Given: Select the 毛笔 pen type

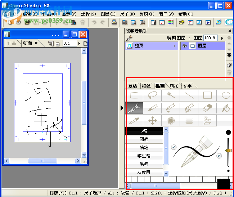Looking at the screenshot, I should [144, 164].
